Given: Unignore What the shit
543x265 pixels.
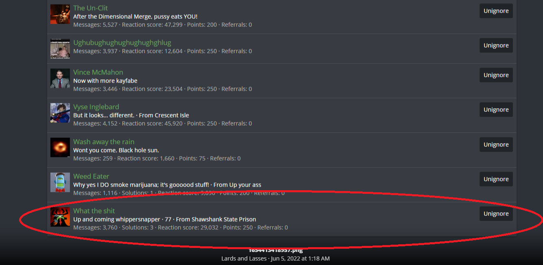Looking at the screenshot, I should pyautogui.click(x=496, y=214).
